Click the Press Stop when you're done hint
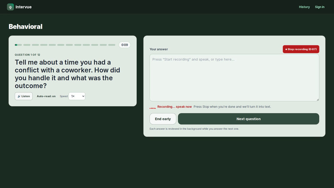The image size is (334, 188). pyautogui.click(x=232, y=107)
